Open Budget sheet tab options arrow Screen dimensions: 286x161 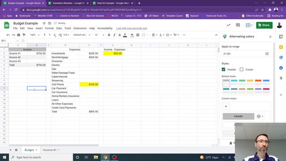point(36,150)
